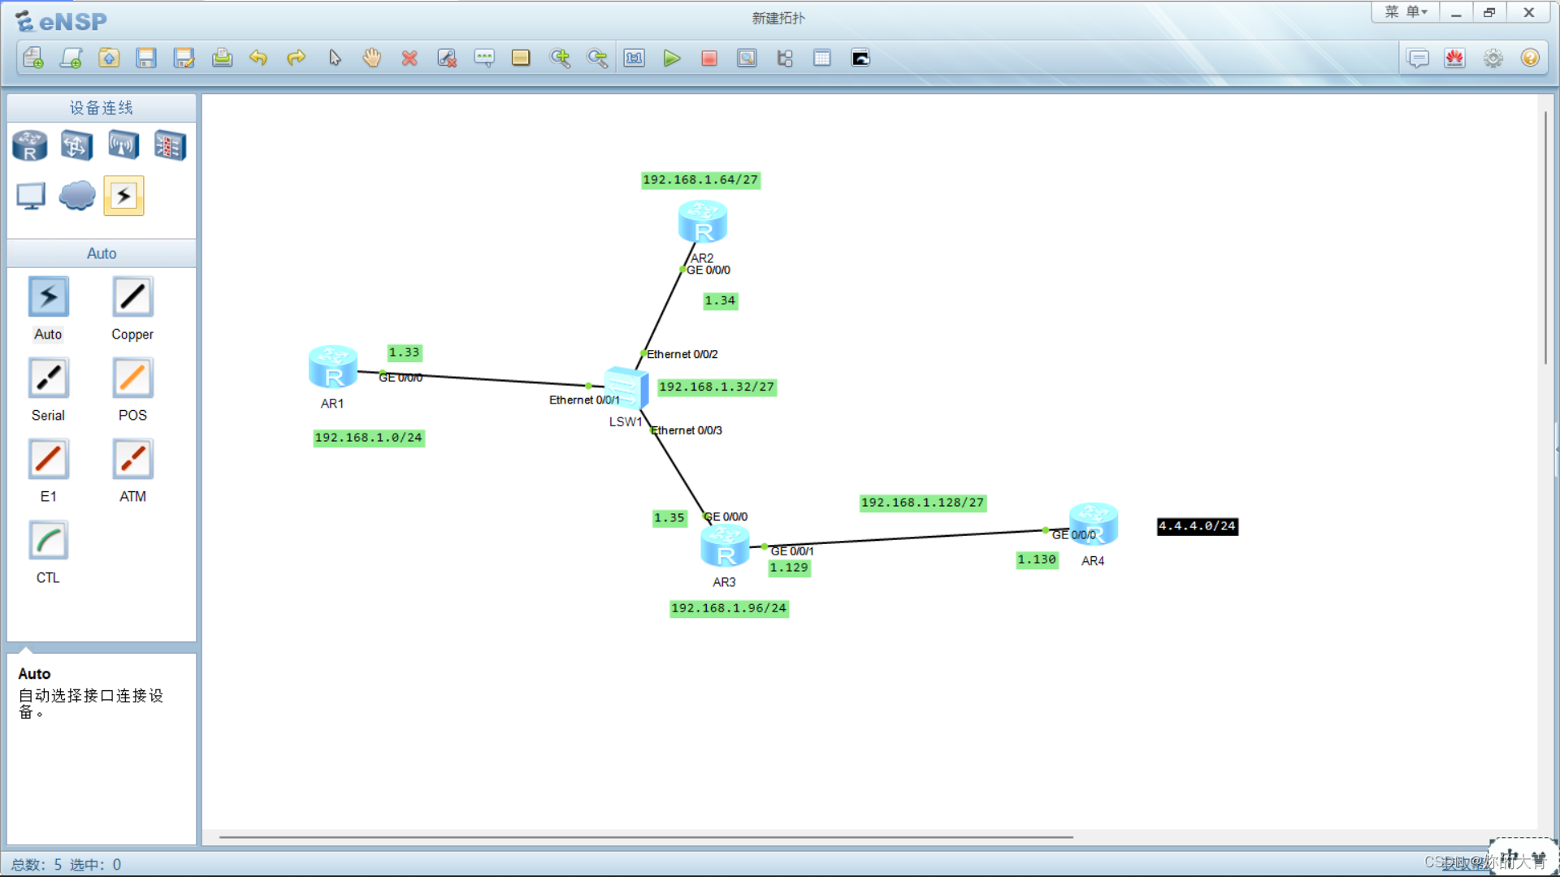Click the Save As toolbar icon
Screen dimensions: 1560x877
[x=184, y=58]
